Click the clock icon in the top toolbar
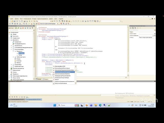 click(x=98, y=21)
